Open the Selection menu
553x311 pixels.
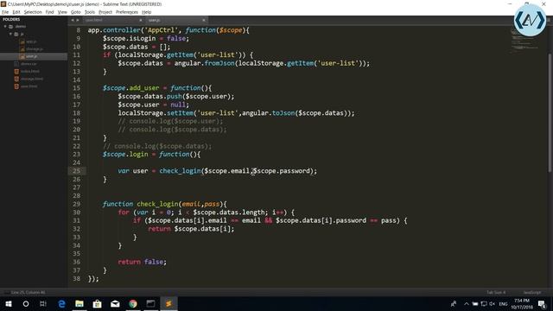[33, 12]
